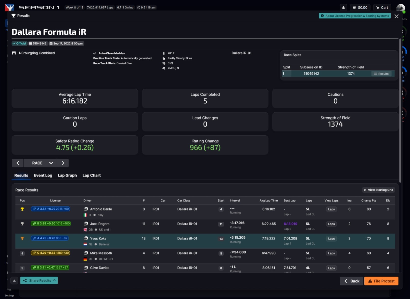Open the Lap Chart tab
This screenshot has height=299, width=410.
91,175
